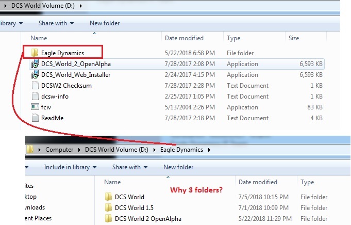Screen dimensions: 351x225
Task: Select file name DCS_World_Web_Installer
Action: [x=76, y=75]
